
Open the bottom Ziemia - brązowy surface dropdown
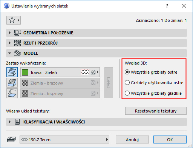pyautogui.click(x=60, y=93)
